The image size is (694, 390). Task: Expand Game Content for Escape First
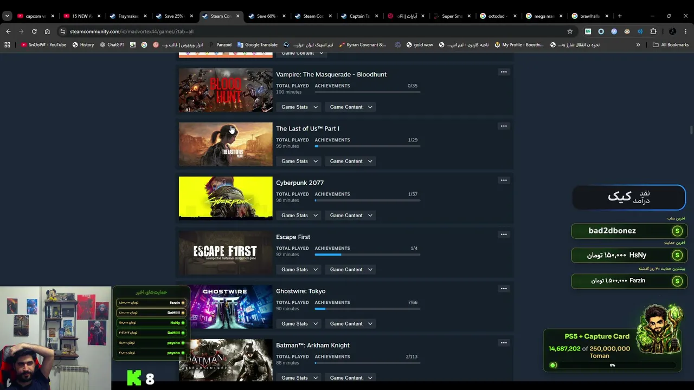click(x=351, y=270)
